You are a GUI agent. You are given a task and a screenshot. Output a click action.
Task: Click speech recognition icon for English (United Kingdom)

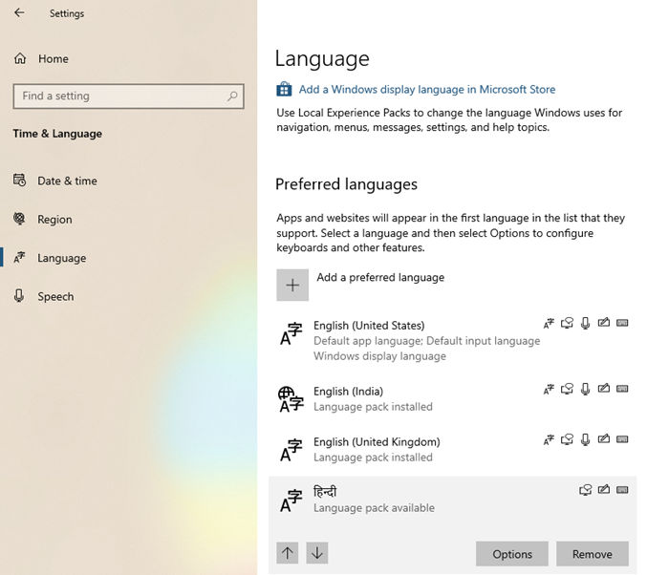[585, 439]
